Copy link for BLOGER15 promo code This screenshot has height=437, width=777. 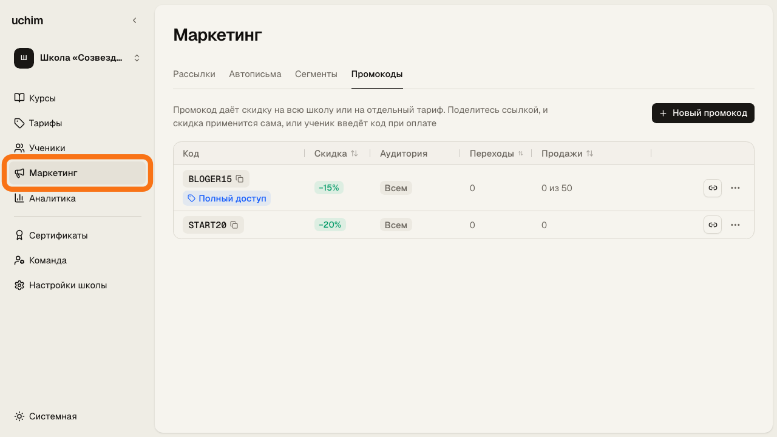[713, 188]
